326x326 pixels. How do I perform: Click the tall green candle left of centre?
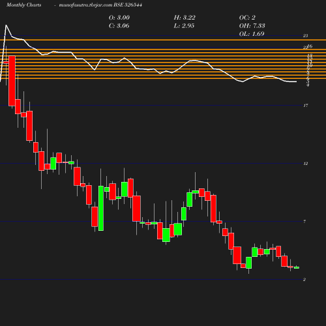pyautogui.click(x=101, y=208)
